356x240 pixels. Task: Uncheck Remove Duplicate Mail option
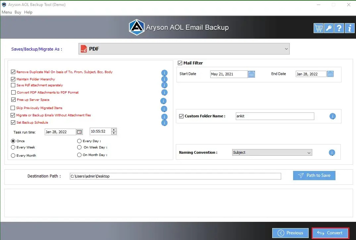13,72
